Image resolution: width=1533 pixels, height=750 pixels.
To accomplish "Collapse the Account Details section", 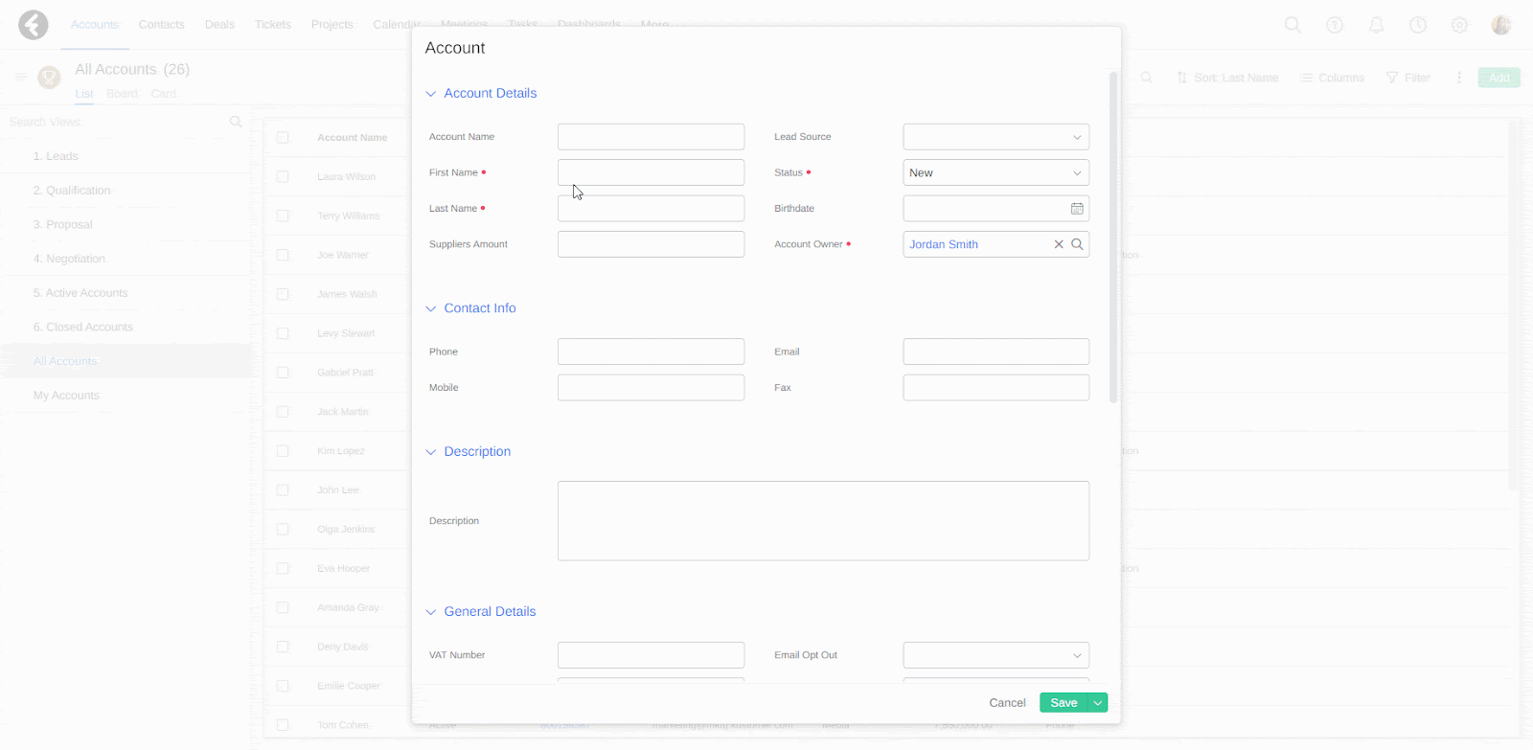I will [x=431, y=94].
